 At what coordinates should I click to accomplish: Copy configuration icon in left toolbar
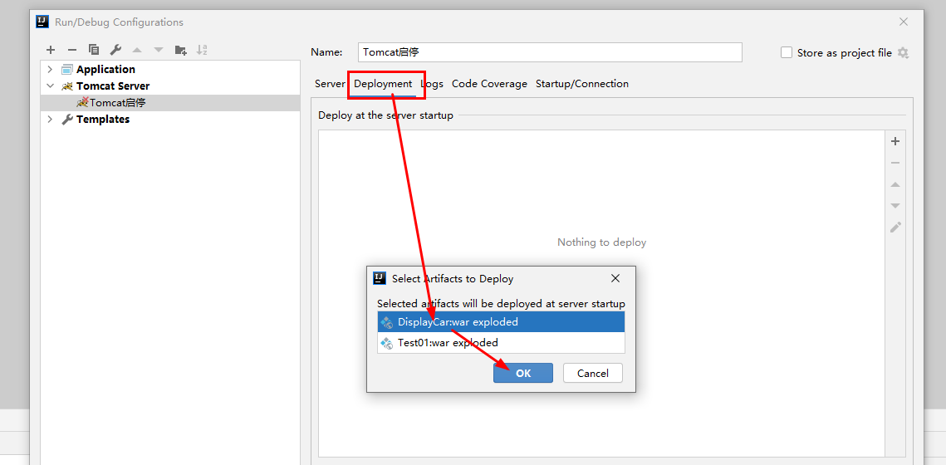coord(94,50)
